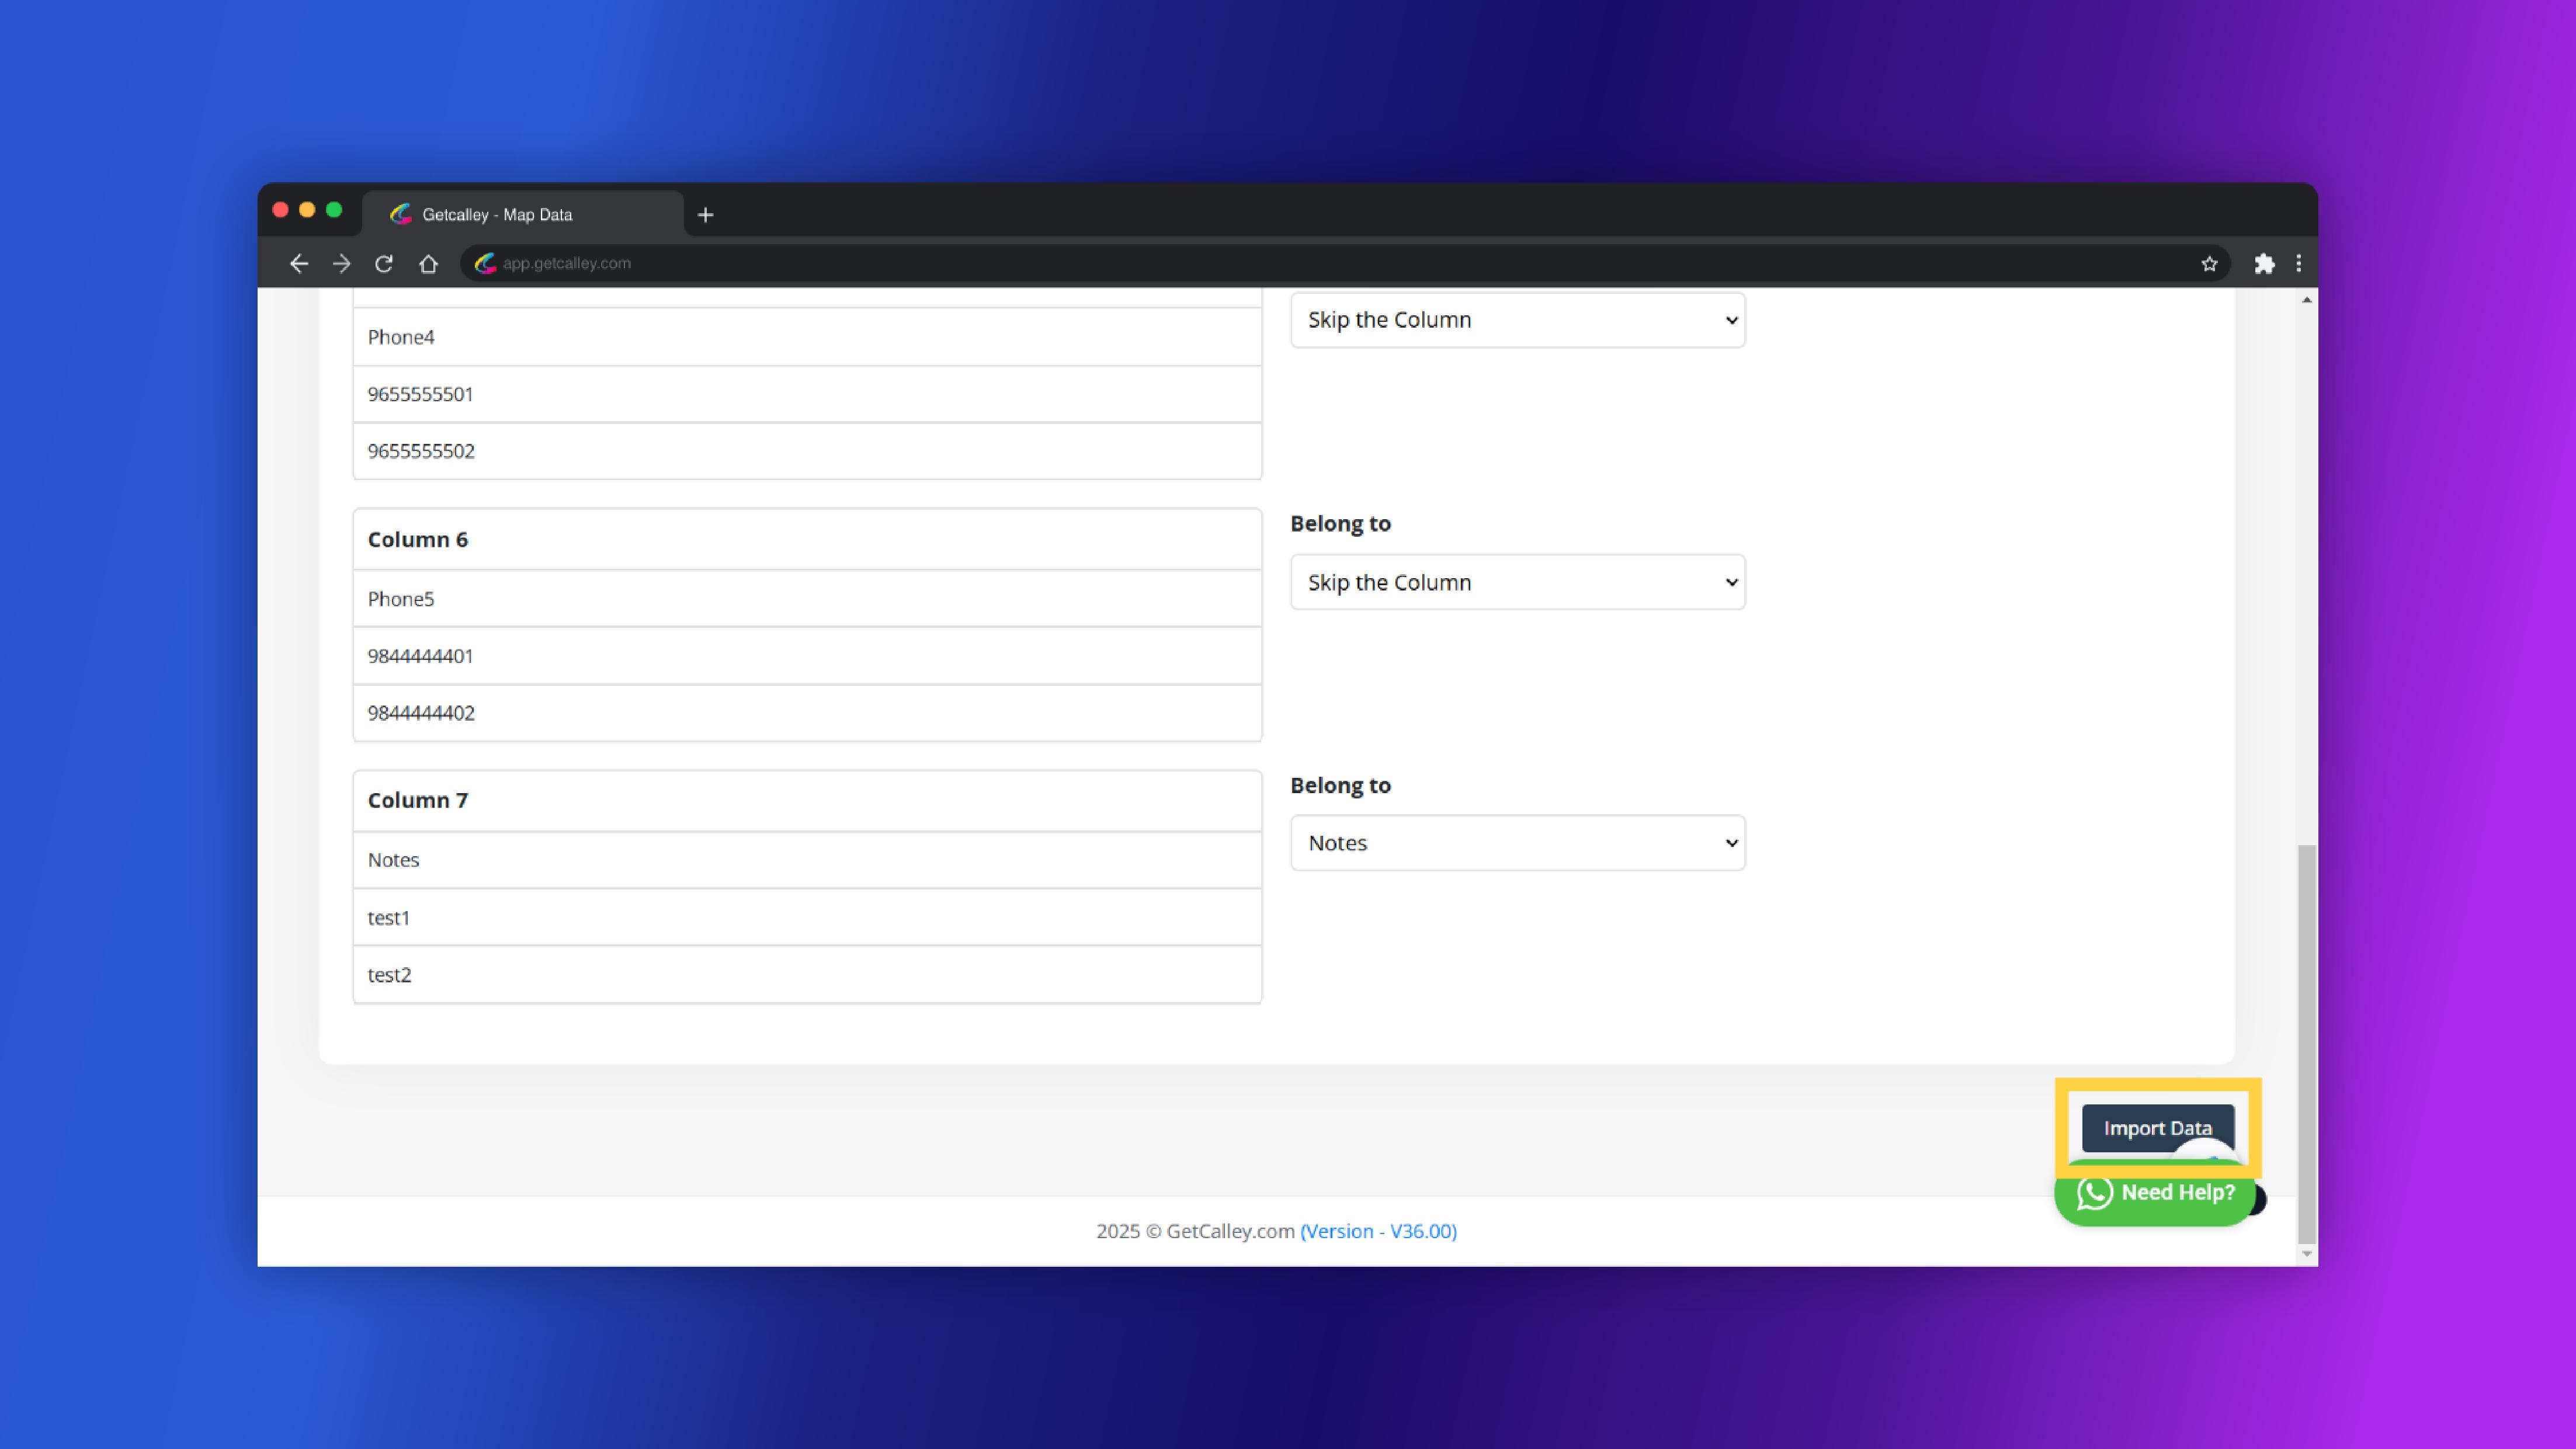Click the scrollbar down arrow

(2306, 1254)
